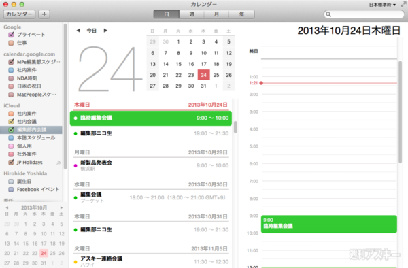Toggle the 編集部内会議 calendar checkbox
This screenshot has width=408, height=268.
point(11,129)
